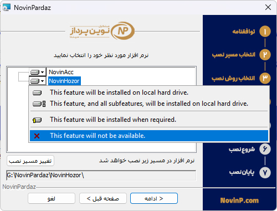
Task: Click the drive-with-subfeatures icon
Action: [39, 104]
